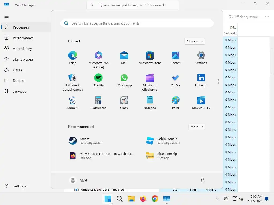The image size is (274, 205).
Task: Select Startup apps in Task Manager sidebar
Action: point(26,59)
